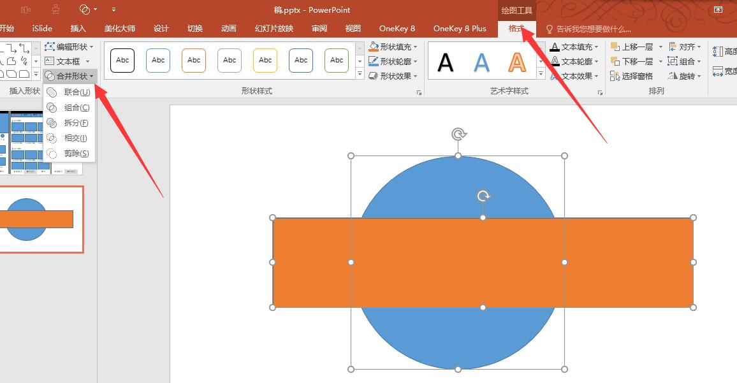Click the 文本框 button

[63, 62]
